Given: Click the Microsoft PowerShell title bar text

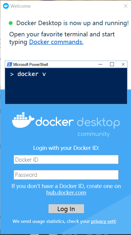Looking at the screenshot, I should click(x=31, y=64).
